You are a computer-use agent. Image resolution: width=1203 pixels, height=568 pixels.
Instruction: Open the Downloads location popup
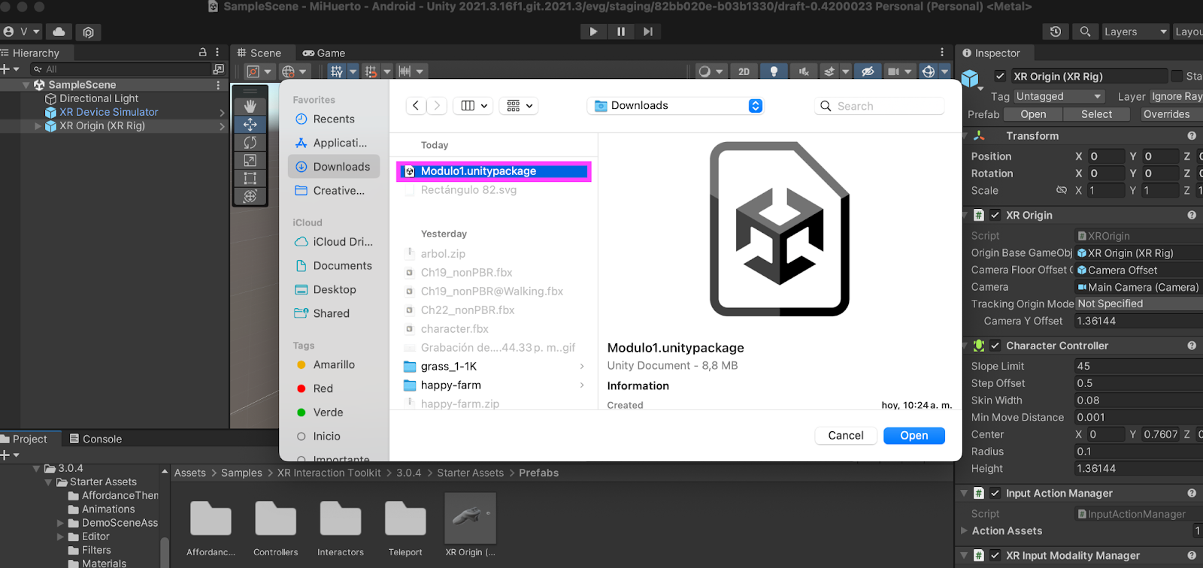675,106
